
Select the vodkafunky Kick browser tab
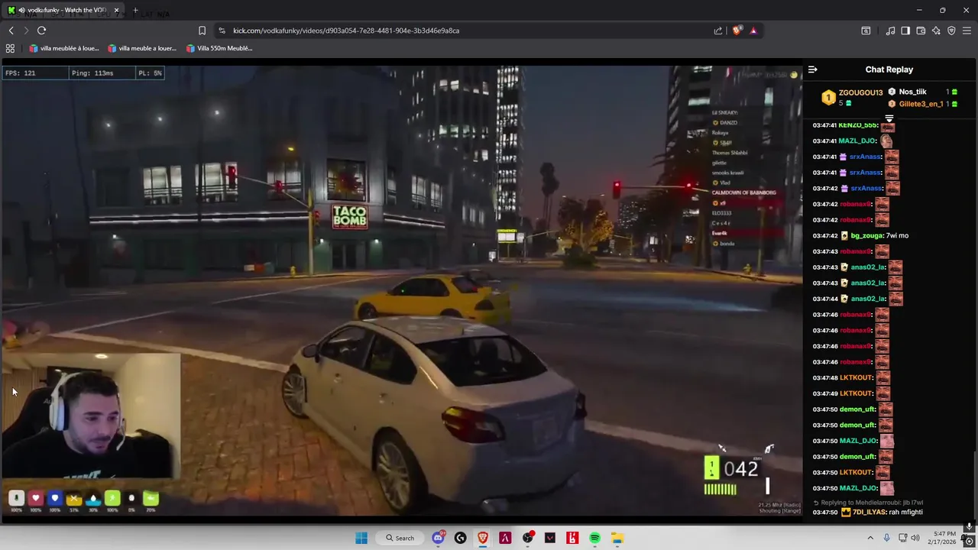point(63,10)
